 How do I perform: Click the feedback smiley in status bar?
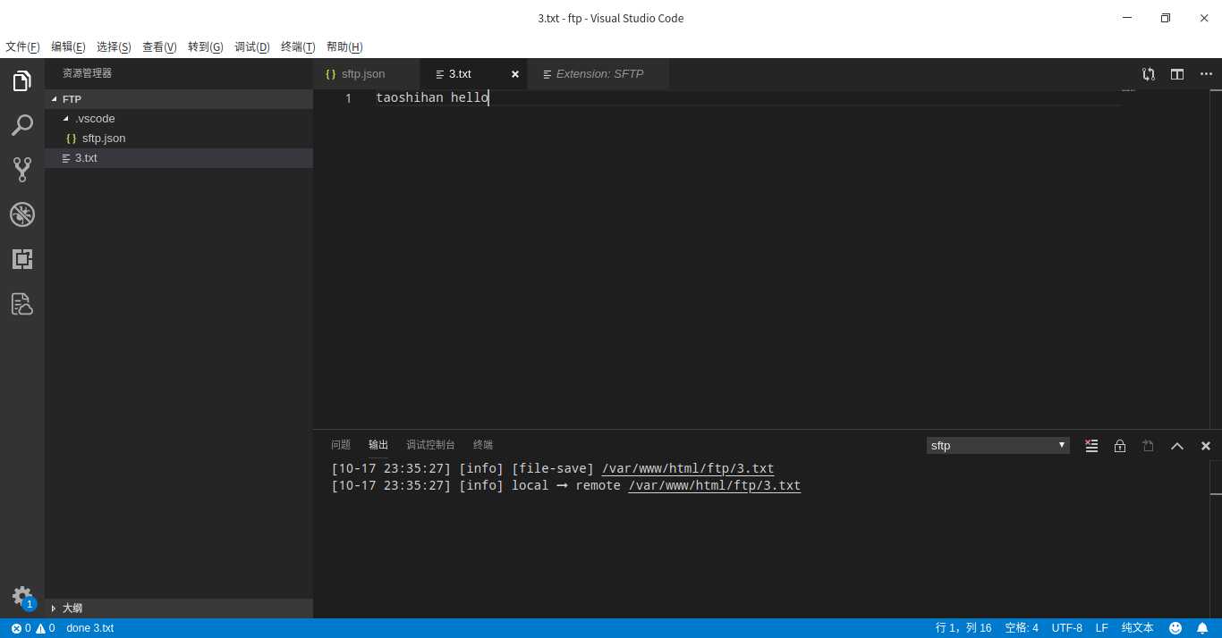1175,628
